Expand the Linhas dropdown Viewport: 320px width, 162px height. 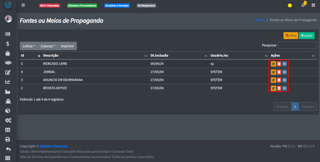point(29,46)
